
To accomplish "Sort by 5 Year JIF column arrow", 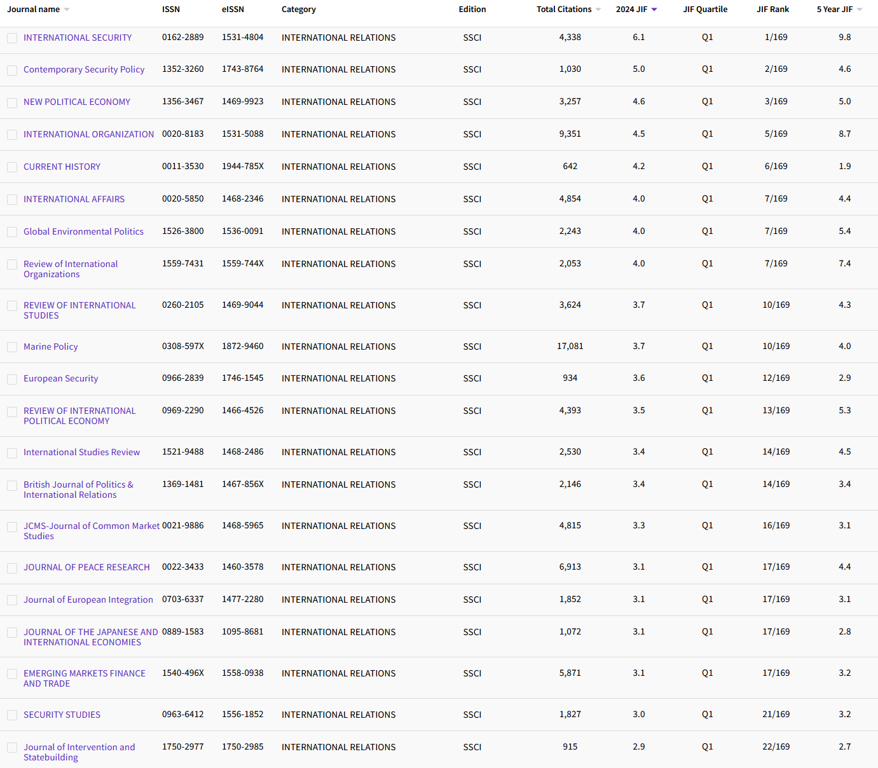I will pyautogui.click(x=860, y=10).
